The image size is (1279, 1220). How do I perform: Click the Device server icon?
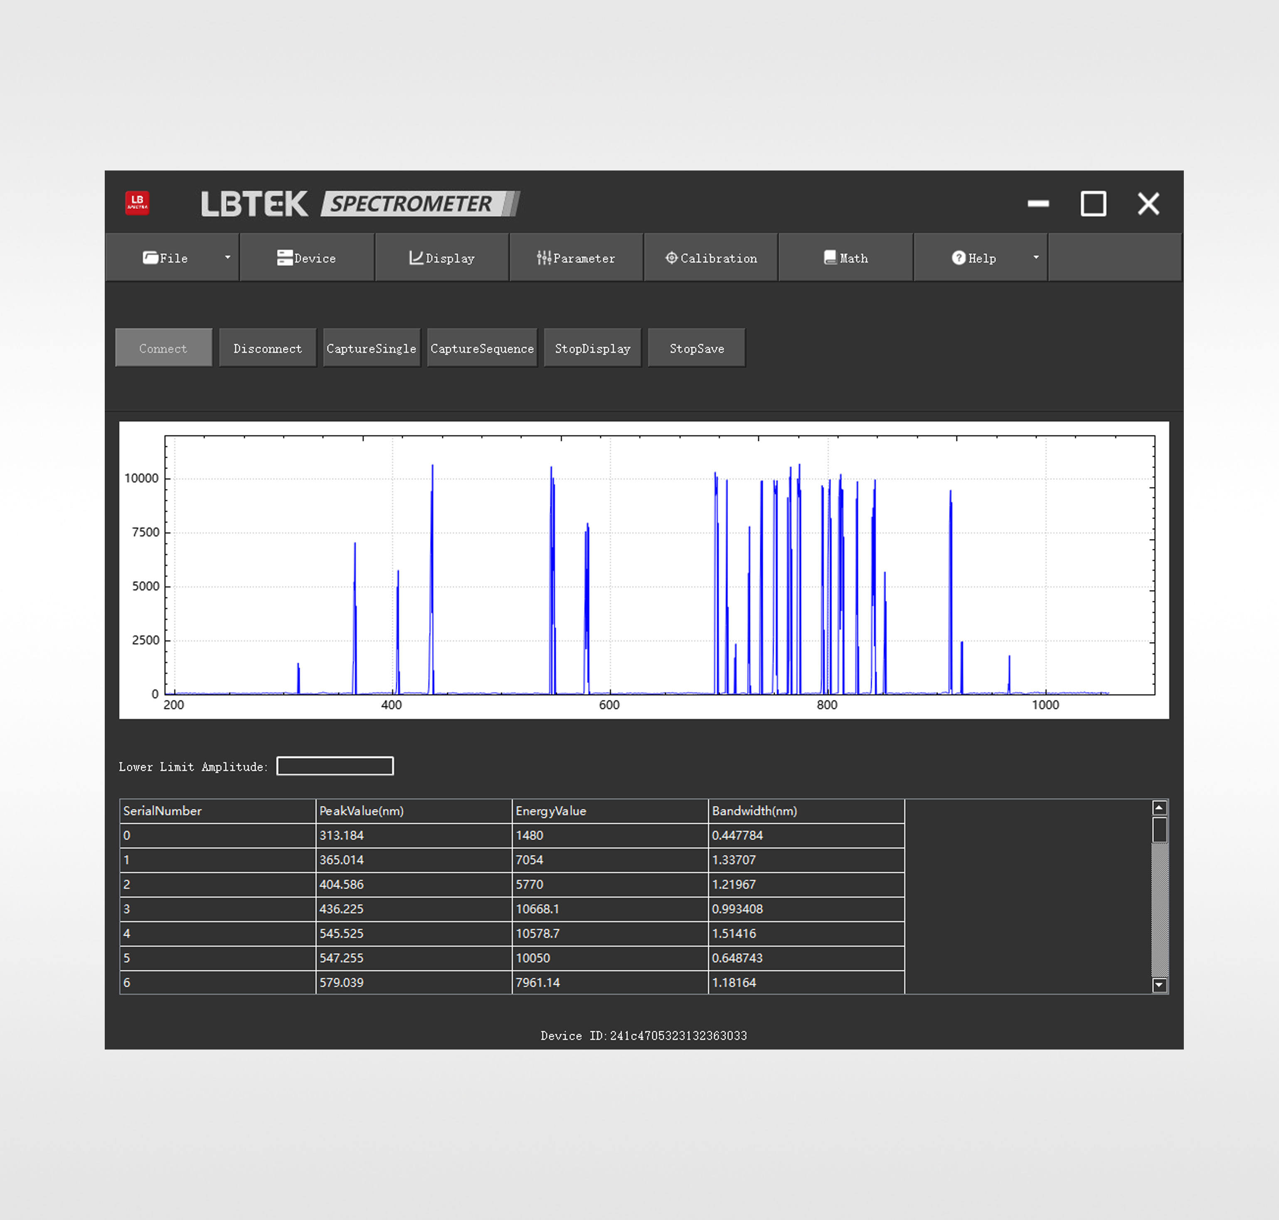[284, 257]
